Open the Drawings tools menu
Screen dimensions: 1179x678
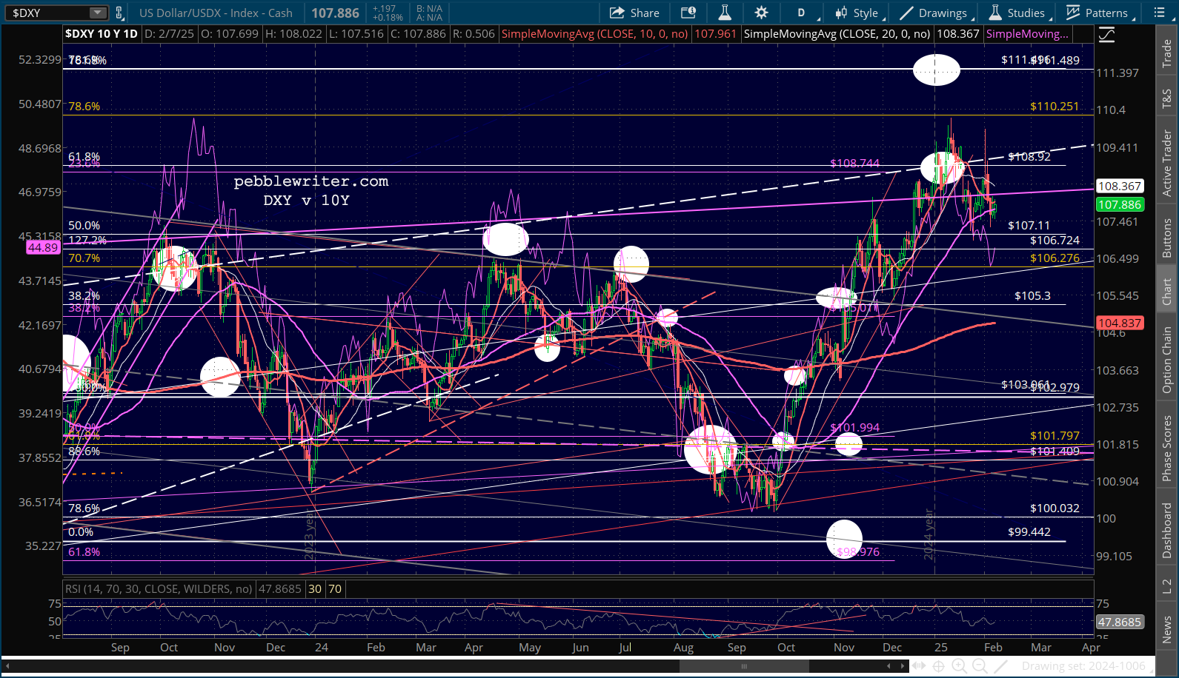(x=935, y=13)
